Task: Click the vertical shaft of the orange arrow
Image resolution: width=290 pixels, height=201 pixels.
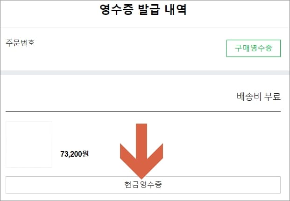Action: pos(141,141)
